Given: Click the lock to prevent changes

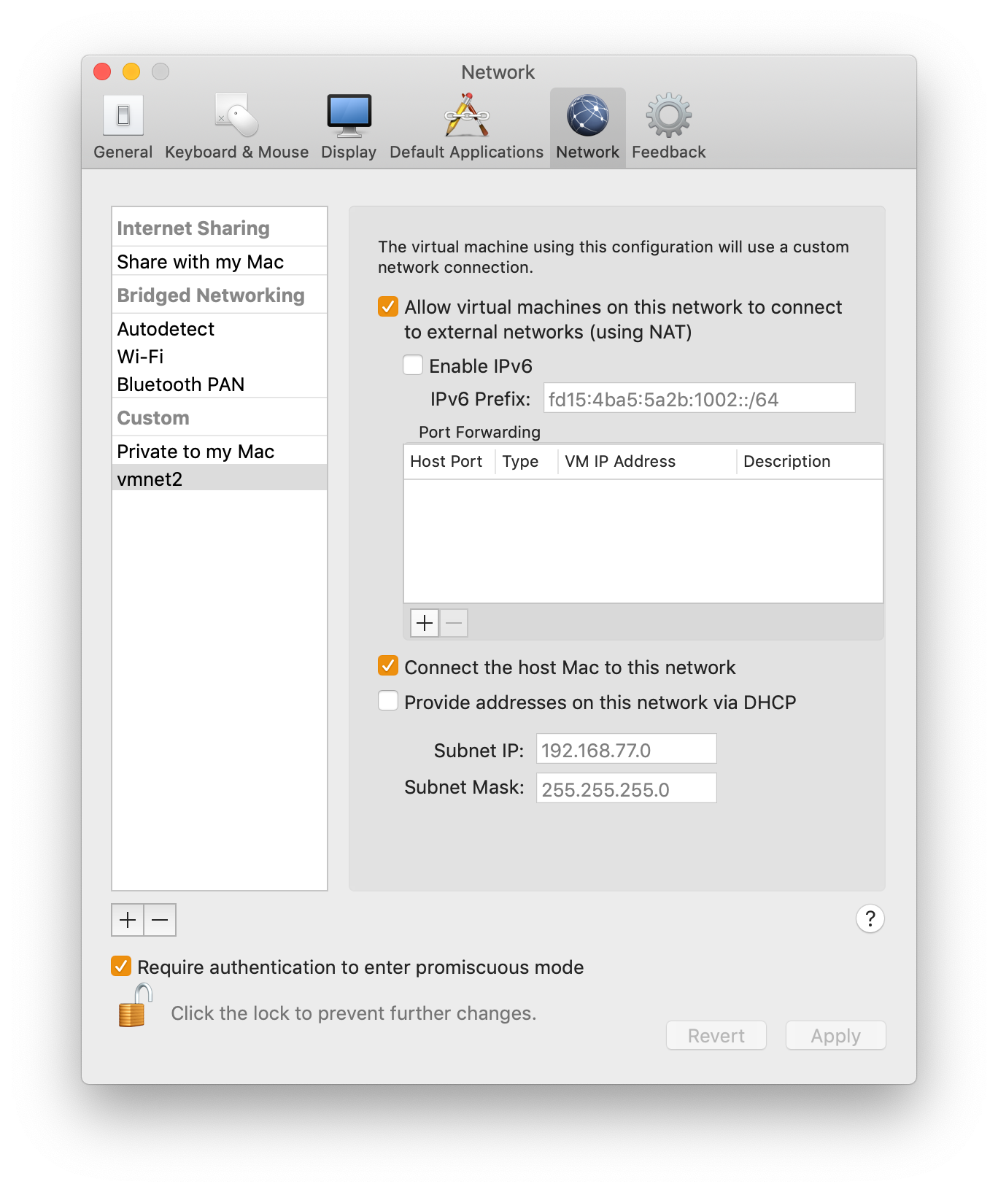Looking at the screenshot, I should pos(134,1005).
